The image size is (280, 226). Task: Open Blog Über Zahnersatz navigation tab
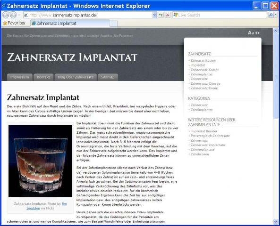tap(76, 77)
